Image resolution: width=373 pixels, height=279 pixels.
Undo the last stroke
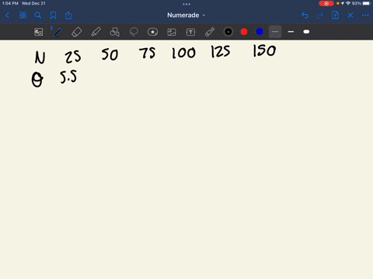(x=305, y=15)
